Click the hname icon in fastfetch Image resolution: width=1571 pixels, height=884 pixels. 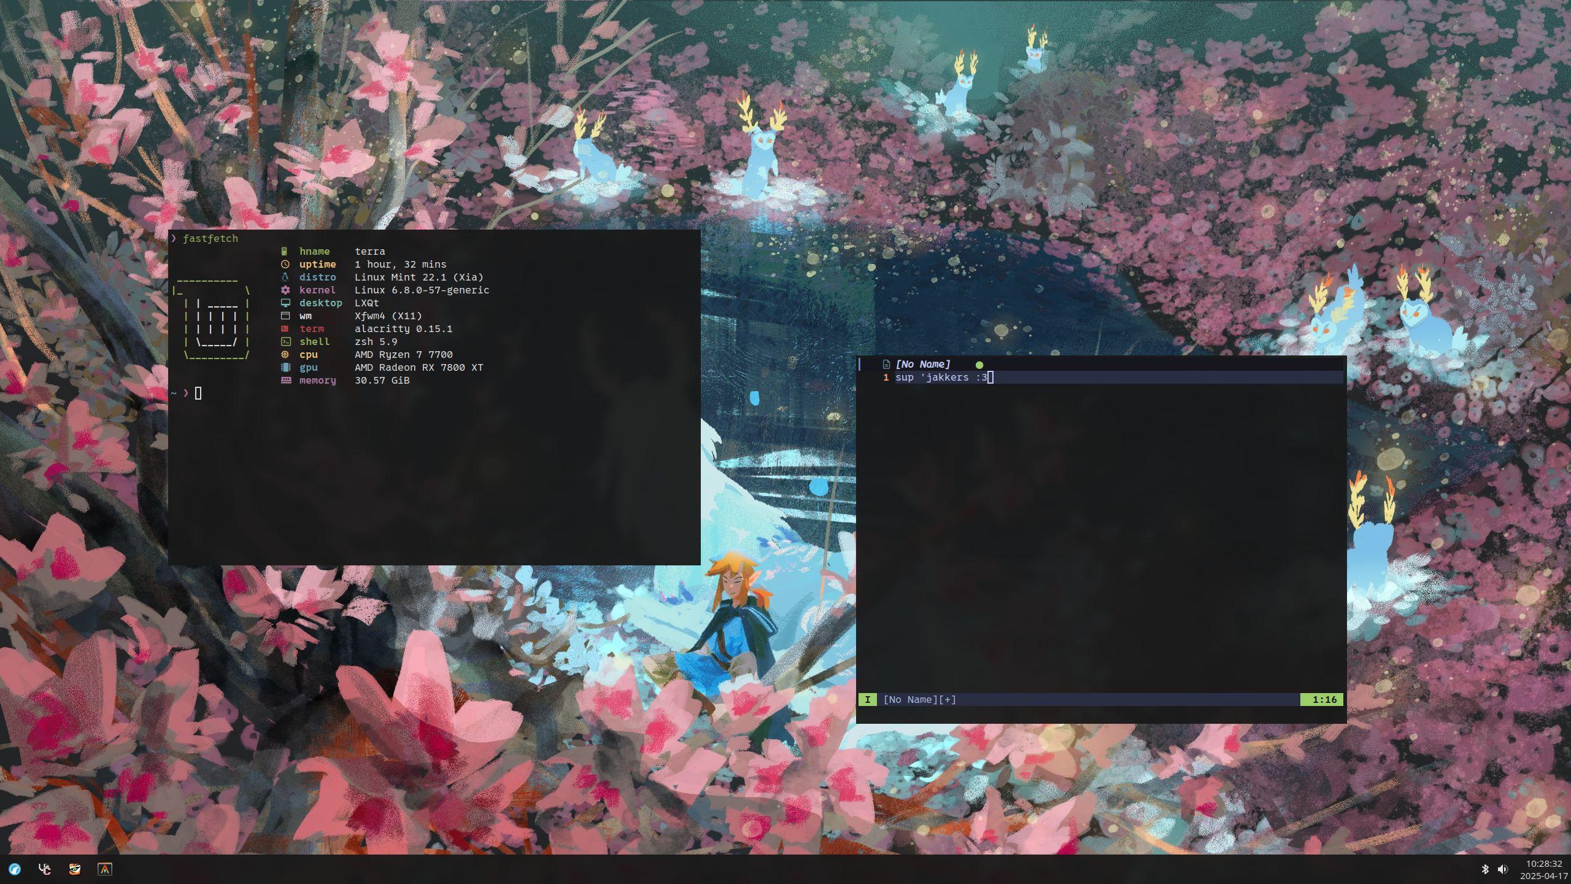point(284,251)
